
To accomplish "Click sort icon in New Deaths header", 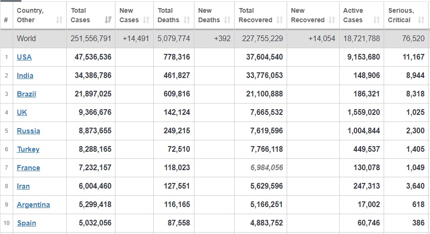I will coord(227,20).
